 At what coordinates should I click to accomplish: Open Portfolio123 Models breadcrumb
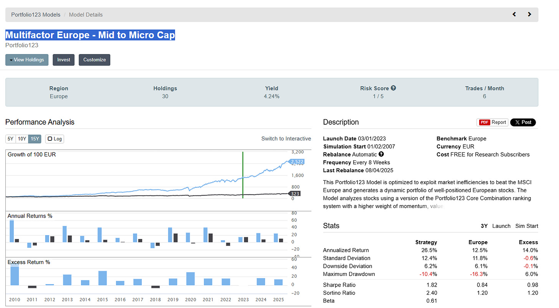pyautogui.click(x=36, y=15)
